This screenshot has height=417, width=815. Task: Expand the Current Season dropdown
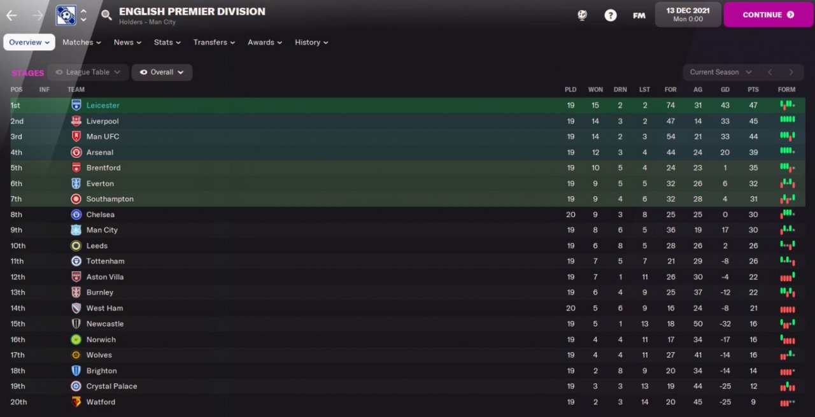720,73
